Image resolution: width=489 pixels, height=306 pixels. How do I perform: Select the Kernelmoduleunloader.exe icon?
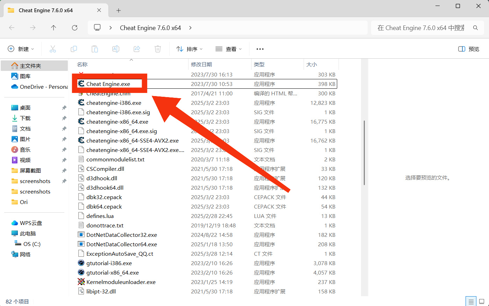(81, 282)
